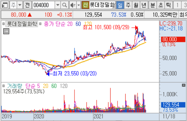This screenshot has height=121, width=187.
Task: Click the LC:239.70 indicator text
Action: pyautogui.click(x=171, y=23)
